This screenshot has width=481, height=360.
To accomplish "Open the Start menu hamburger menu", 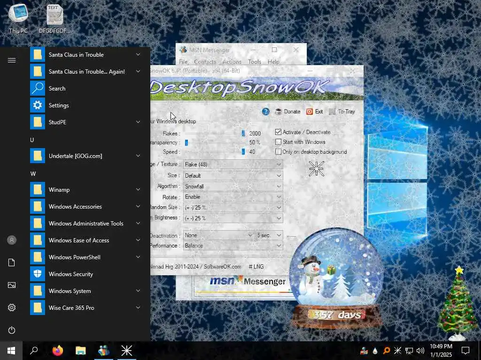I will click(x=12, y=60).
